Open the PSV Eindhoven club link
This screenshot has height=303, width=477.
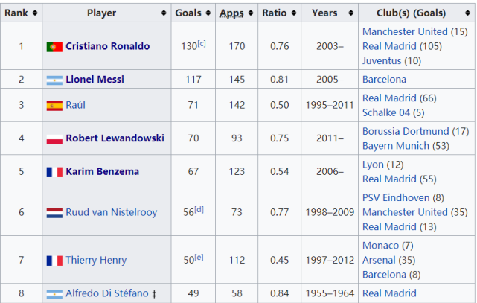click(x=396, y=198)
